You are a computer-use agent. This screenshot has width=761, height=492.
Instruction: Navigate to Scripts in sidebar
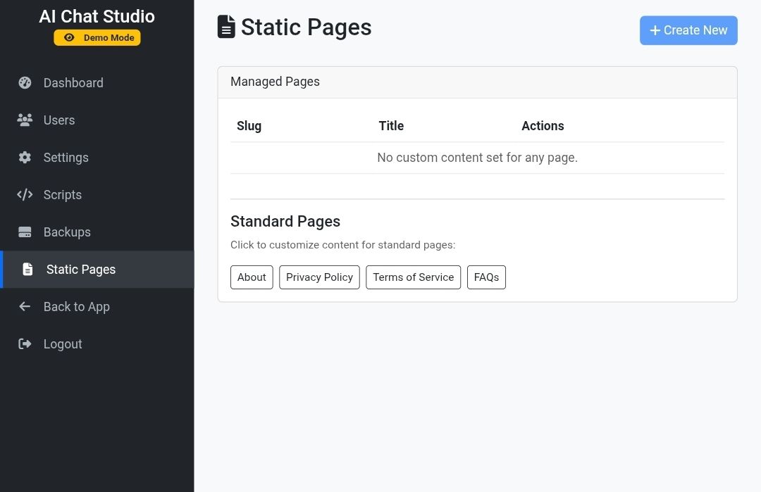pyautogui.click(x=63, y=195)
